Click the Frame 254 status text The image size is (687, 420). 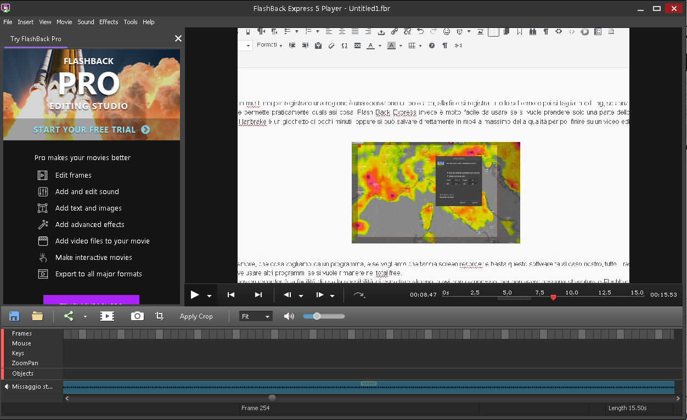pos(255,408)
